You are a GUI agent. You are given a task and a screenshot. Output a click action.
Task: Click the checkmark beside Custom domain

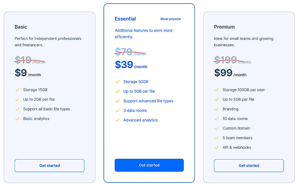click(217, 128)
